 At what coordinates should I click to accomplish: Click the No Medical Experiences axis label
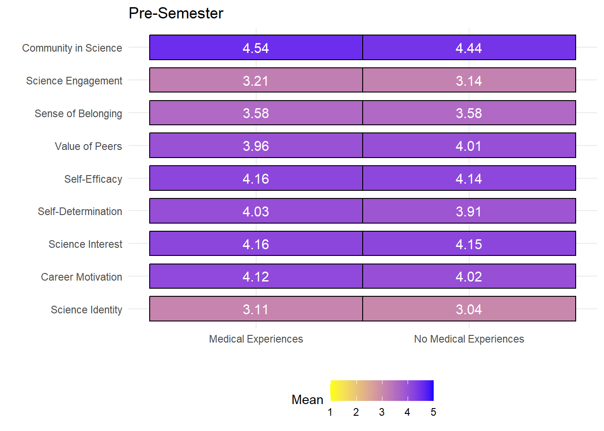pyautogui.click(x=469, y=339)
